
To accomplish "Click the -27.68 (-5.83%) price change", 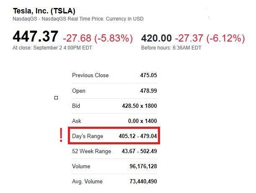I will [98, 38].
